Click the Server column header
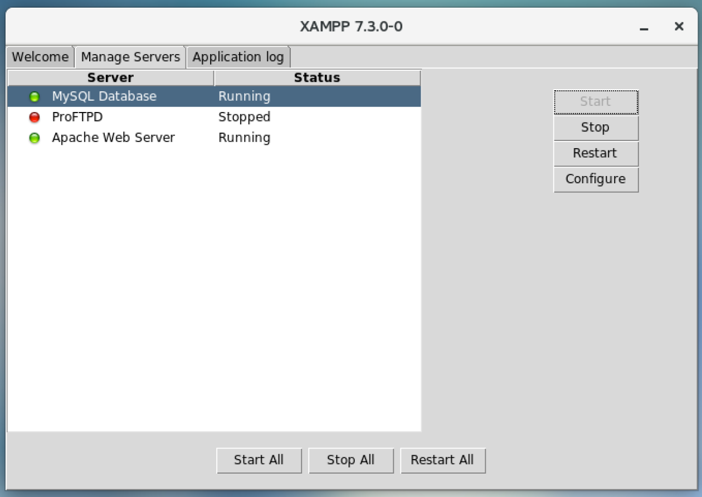 pyautogui.click(x=111, y=77)
